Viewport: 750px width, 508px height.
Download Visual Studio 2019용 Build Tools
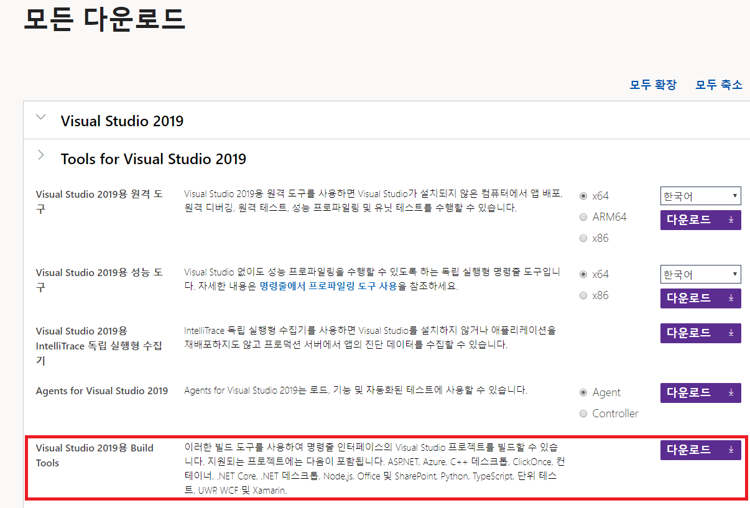click(x=700, y=450)
